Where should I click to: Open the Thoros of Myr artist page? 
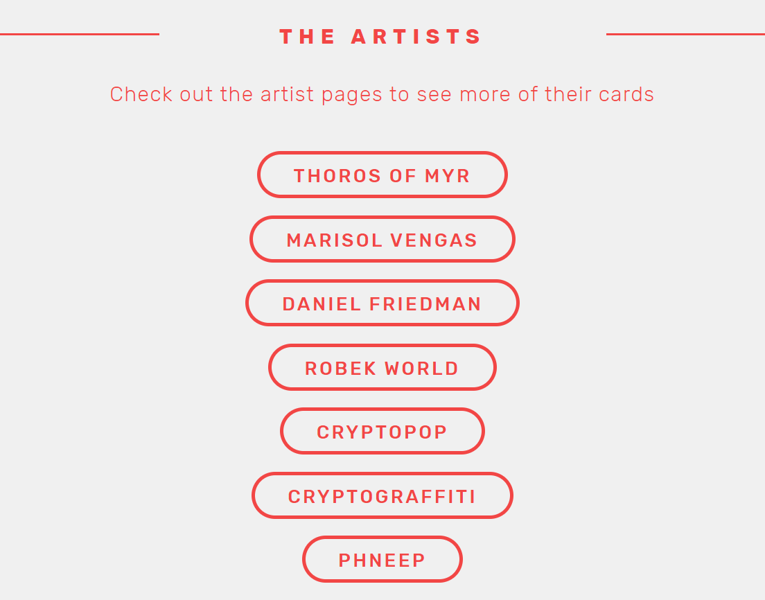point(382,175)
